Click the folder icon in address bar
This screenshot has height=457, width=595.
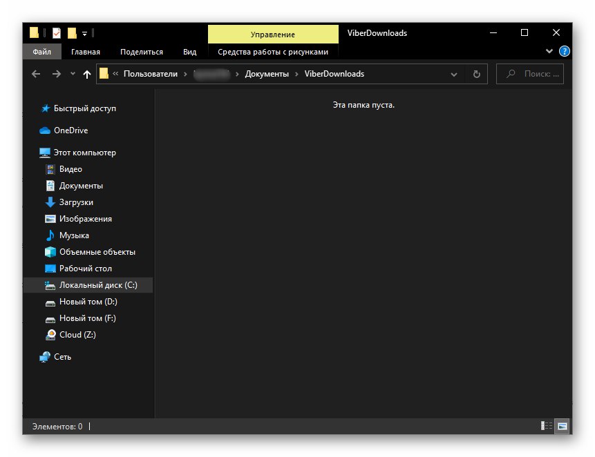(104, 73)
